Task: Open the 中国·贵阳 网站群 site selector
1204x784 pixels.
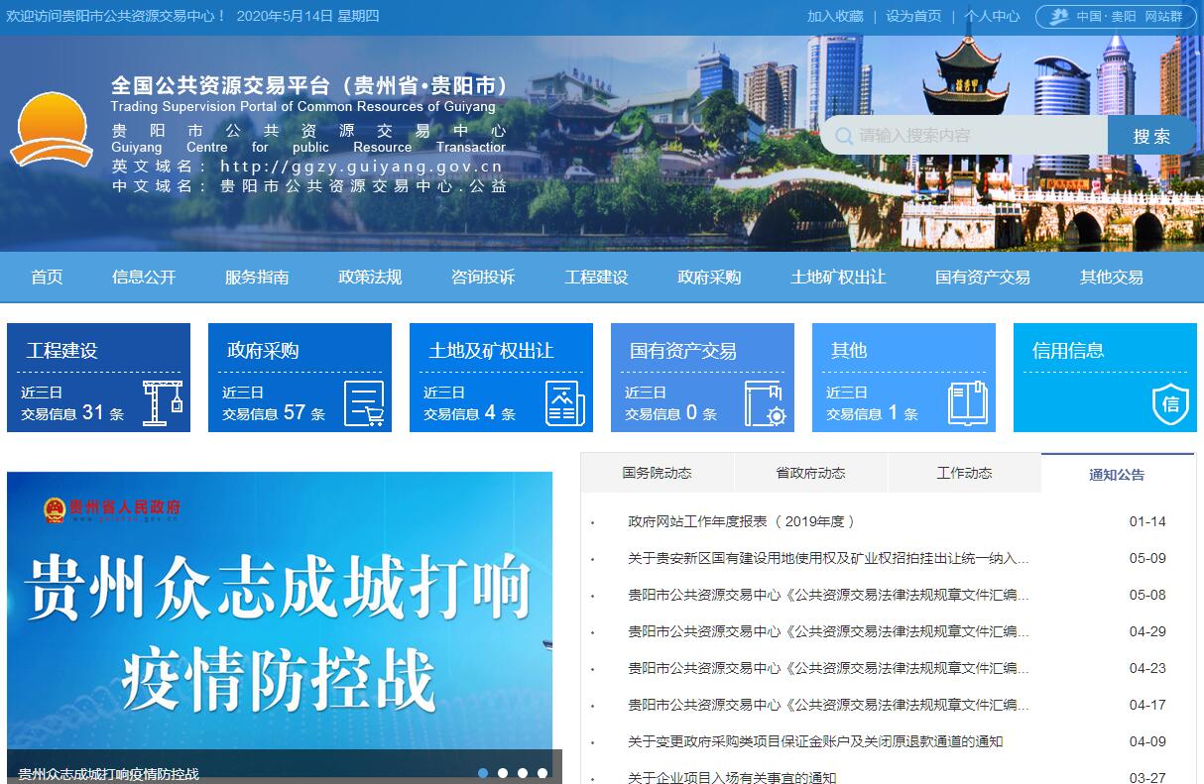Action: [1115, 17]
